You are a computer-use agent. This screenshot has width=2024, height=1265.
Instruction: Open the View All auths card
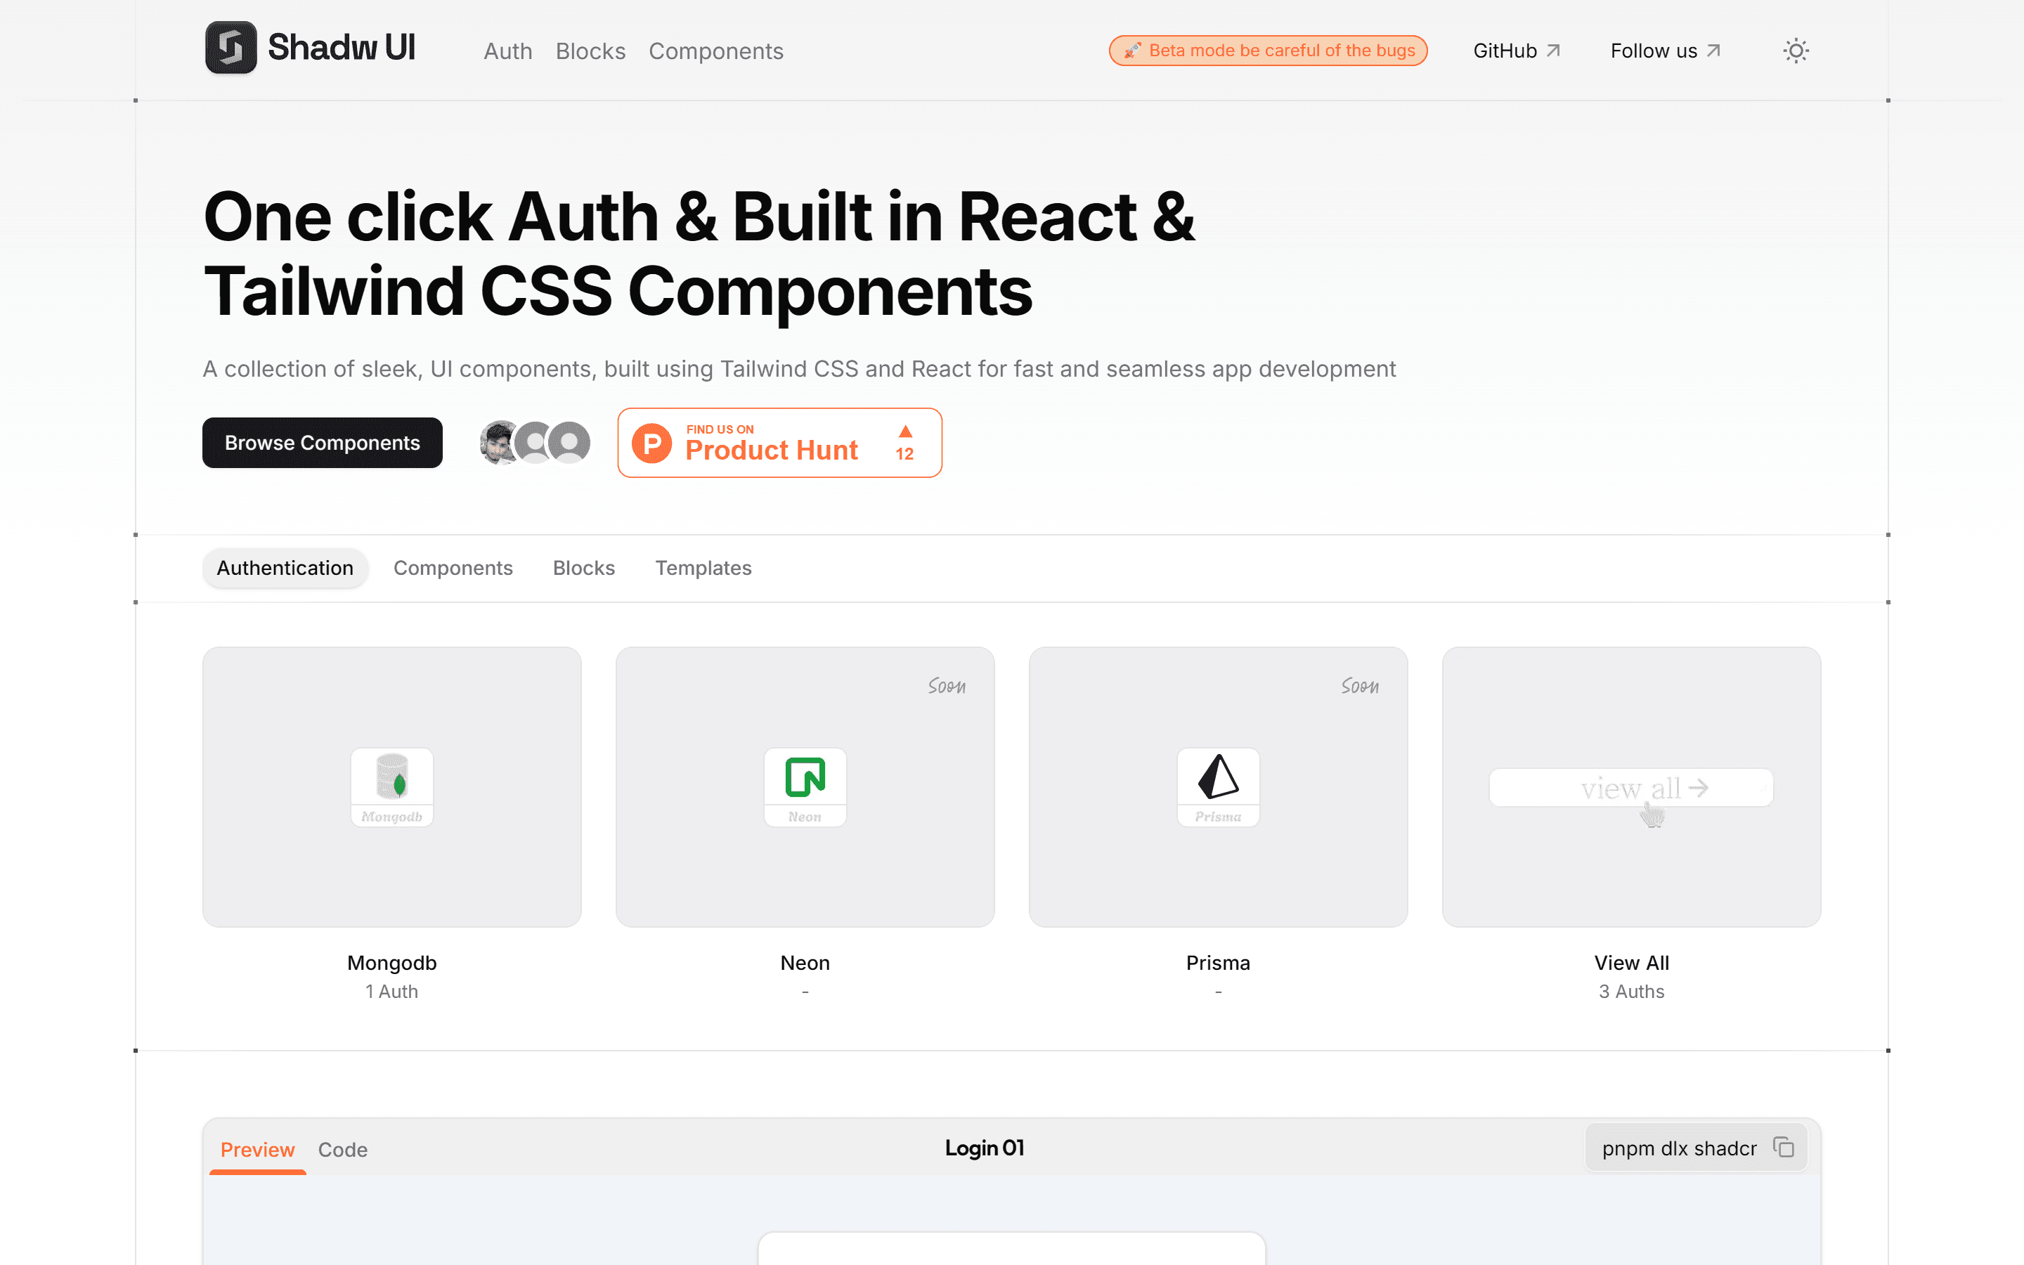pos(1630,786)
